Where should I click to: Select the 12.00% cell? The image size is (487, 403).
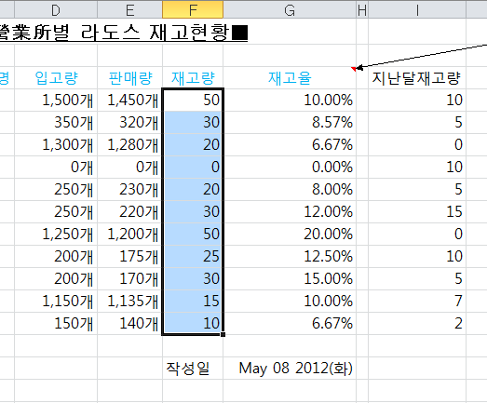click(290, 212)
